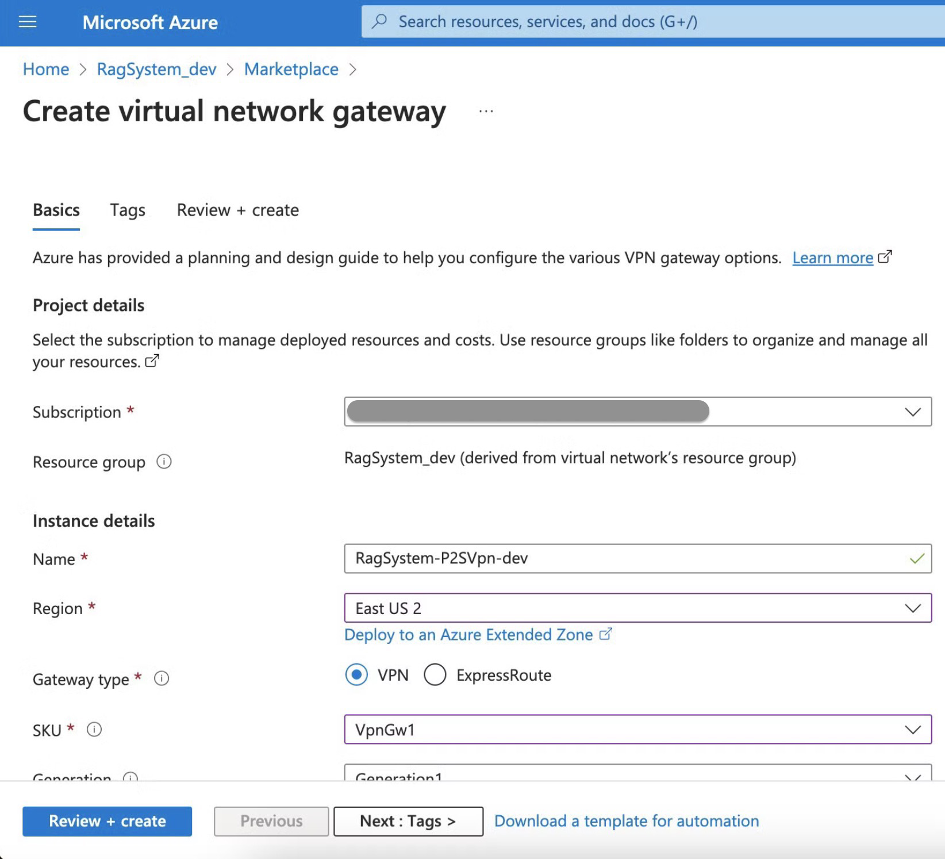Open the hamburger portal menu
945x859 pixels.
click(x=28, y=22)
